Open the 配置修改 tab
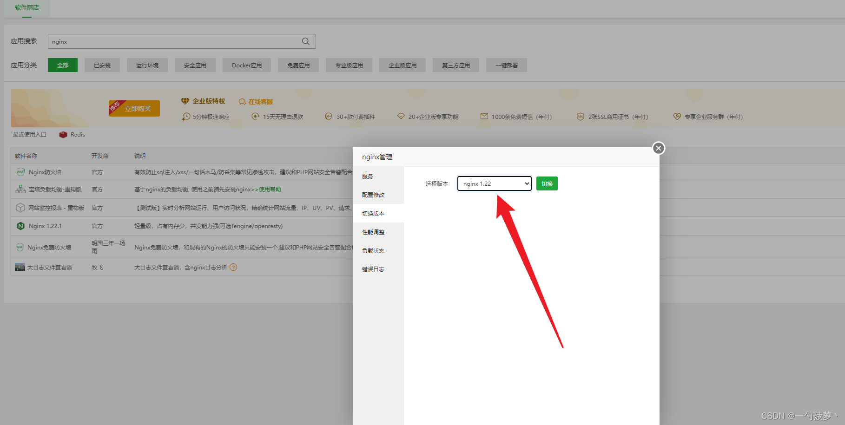The height and width of the screenshot is (425, 845). coord(378,195)
